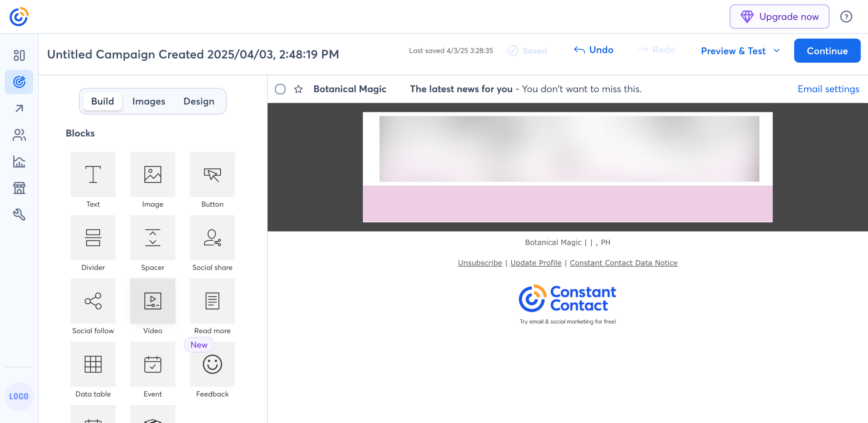Screen dimensions: 868x423
Task: Select the pink section in email canvas
Action: point(568,204)
